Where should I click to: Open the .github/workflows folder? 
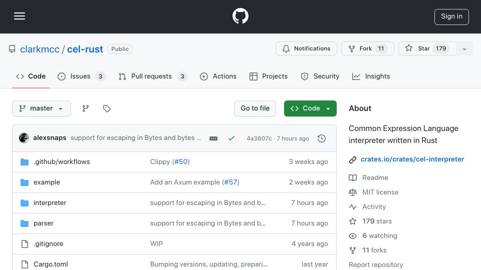click(x=62, y=161)
